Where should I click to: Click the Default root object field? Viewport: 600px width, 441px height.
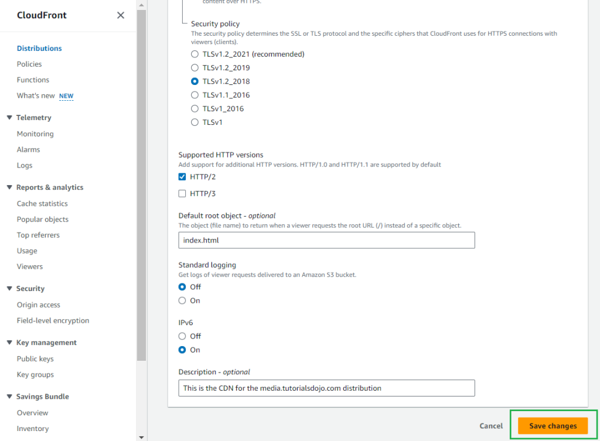[326, 240]
